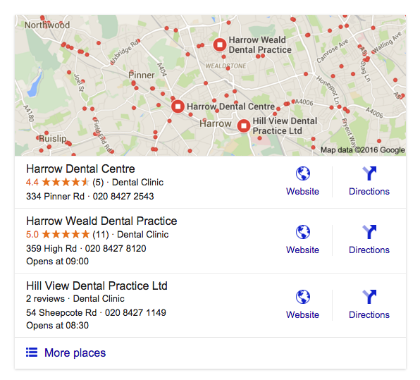Open the Harrow Dental Centre listing title
Image resolution: width=420 pixels, height=380 pixels.
click(80, 168)
